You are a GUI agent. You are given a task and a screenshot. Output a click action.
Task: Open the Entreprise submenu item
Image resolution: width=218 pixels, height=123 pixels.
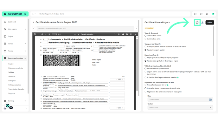12,81
